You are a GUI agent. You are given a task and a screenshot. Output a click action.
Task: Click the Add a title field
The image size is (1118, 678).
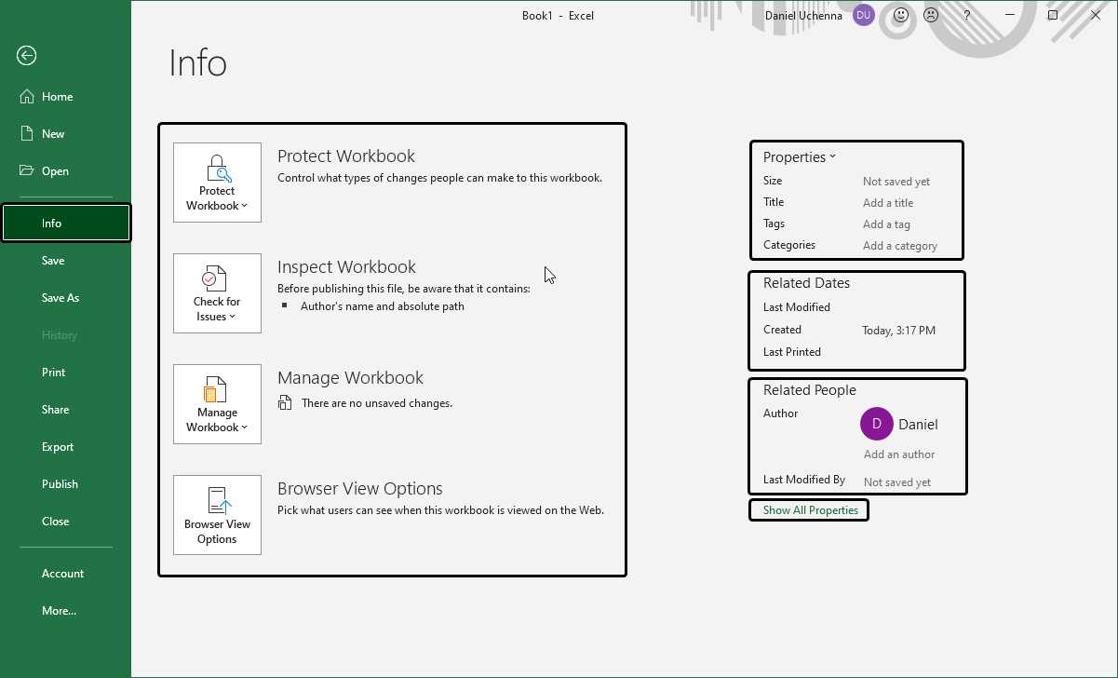pos(888,203)
